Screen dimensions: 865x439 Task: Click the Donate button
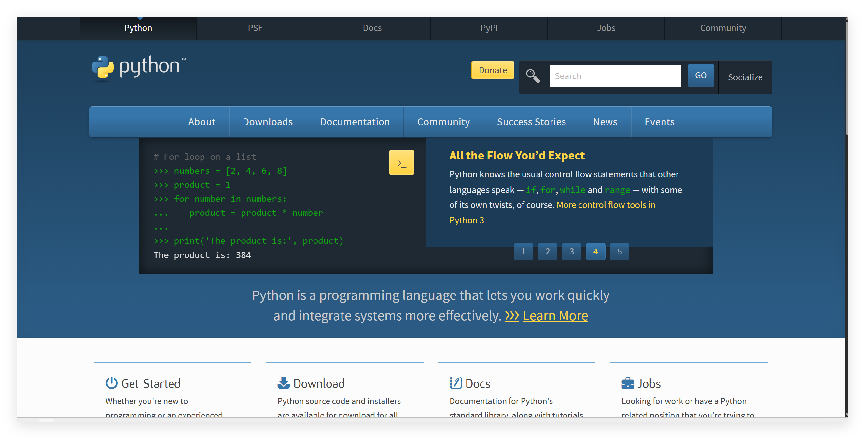493,70
